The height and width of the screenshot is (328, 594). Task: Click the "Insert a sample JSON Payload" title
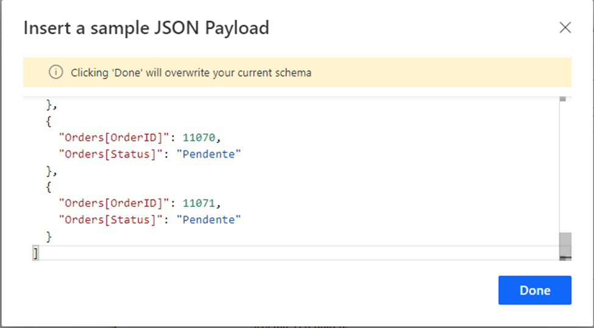tap(146, 28)
